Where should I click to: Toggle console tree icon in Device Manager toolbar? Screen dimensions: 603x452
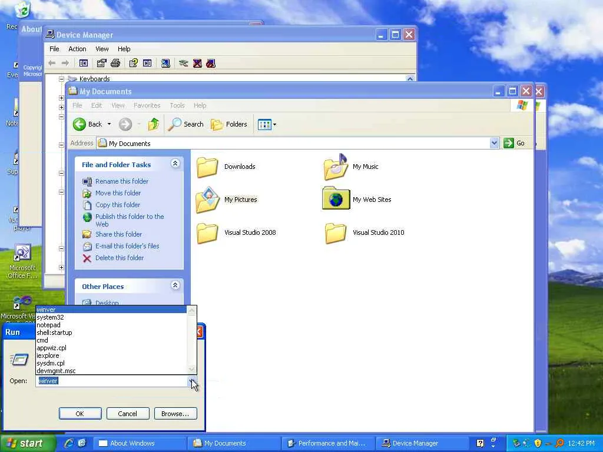pos(84,63)
